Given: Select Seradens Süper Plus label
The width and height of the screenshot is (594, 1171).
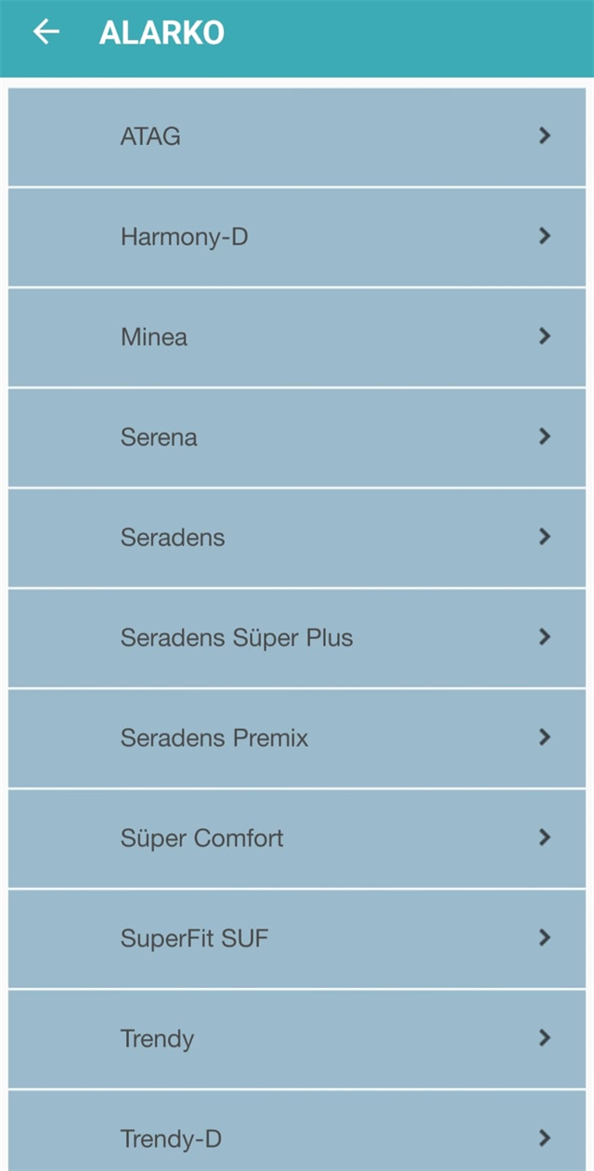Looking at the screenshot, I should coord(237,638).
